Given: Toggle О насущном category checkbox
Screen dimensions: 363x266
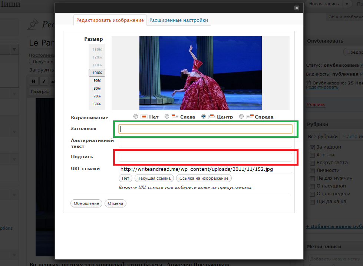Looking at the screenshot, I should [x=312, y=186].
